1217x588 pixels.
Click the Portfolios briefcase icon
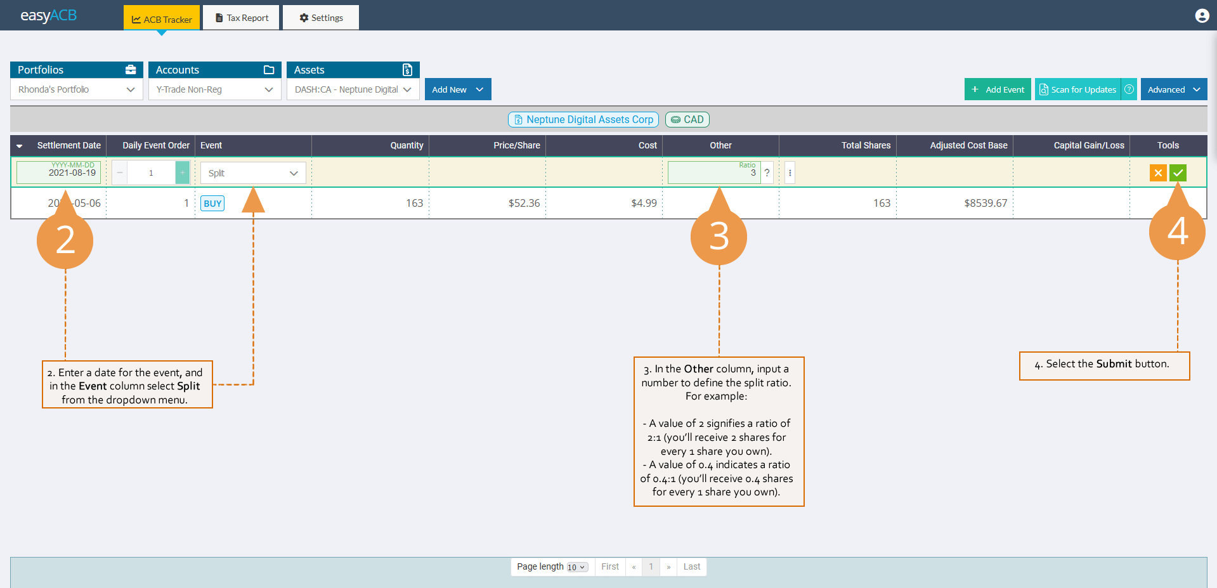pyautogui.click(x=131, y=70)
